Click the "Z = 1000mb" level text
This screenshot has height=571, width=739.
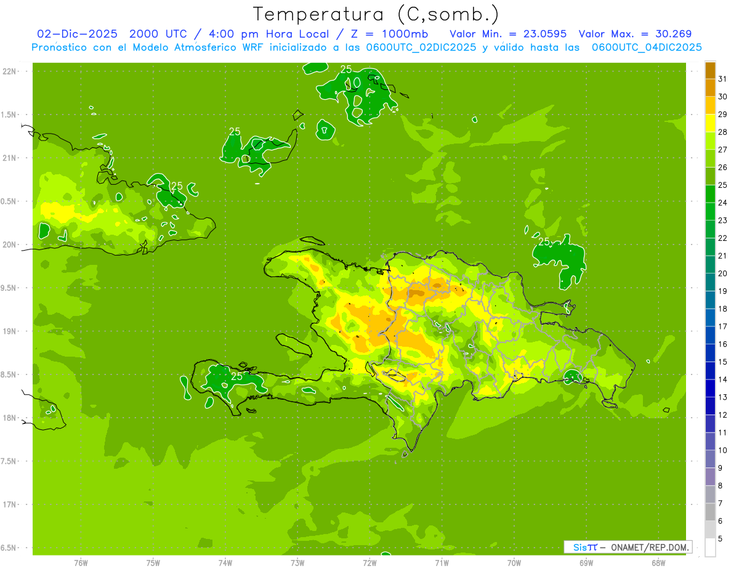pos(392,34)
